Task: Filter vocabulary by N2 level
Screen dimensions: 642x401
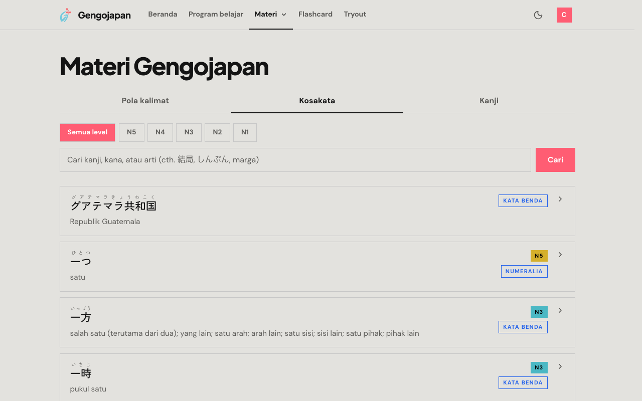Action: click(217, 132)
